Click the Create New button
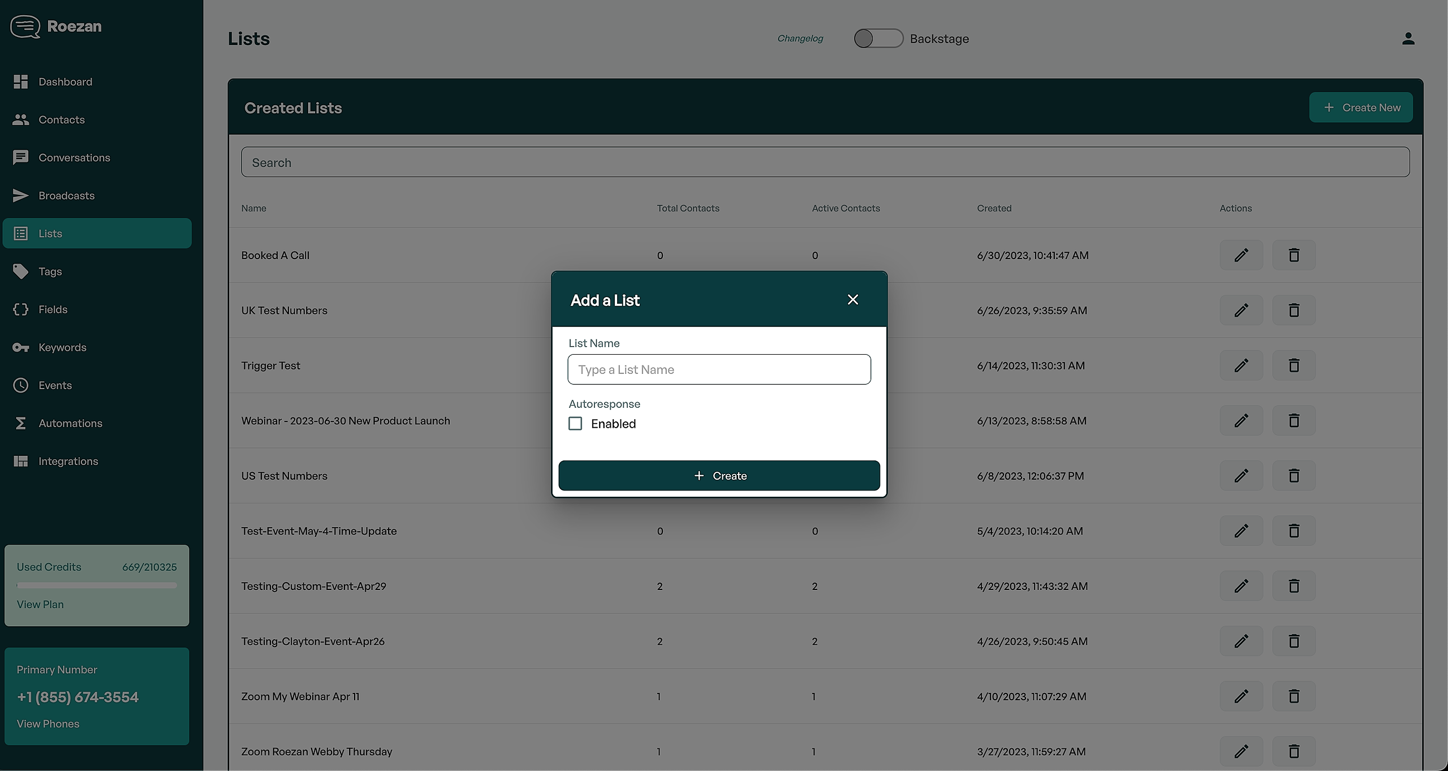 click(1360, 107)
